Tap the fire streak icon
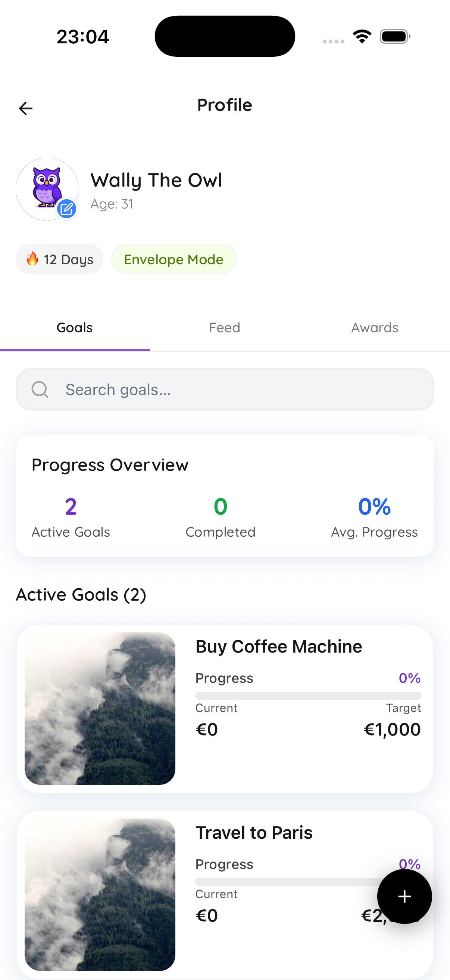The height and width of the screenshot is (980, 450). [x=33, y=259]
